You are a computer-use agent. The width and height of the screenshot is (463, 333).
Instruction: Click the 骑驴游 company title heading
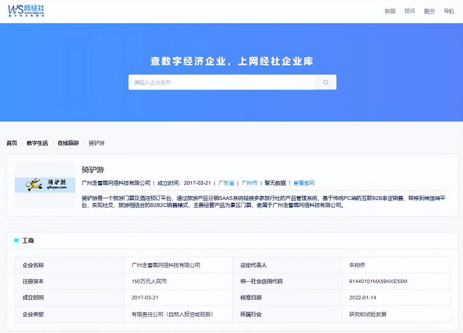93,170
